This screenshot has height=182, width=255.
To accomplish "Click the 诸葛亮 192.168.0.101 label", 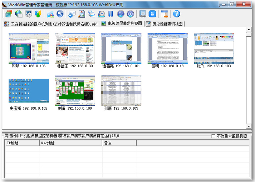I will point(121,66).
